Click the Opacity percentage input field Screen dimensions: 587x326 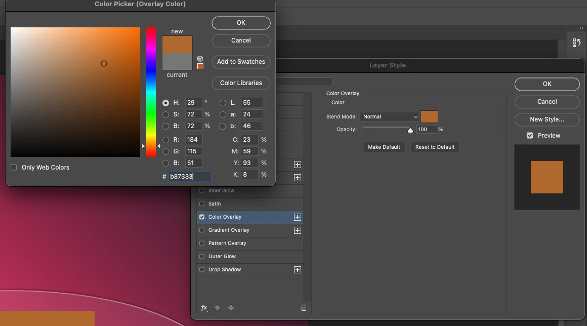tap(427, 130)
